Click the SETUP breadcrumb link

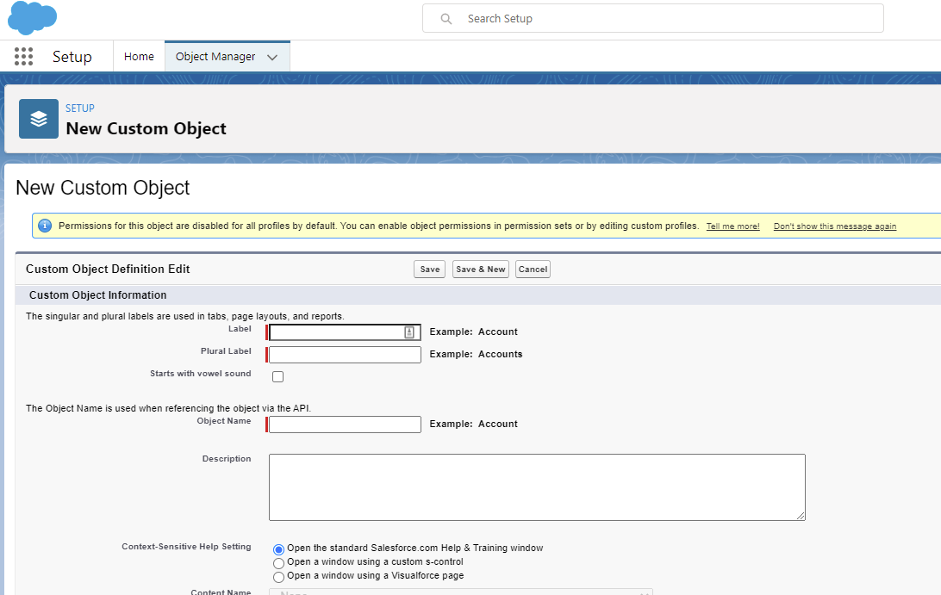(80, 108)
